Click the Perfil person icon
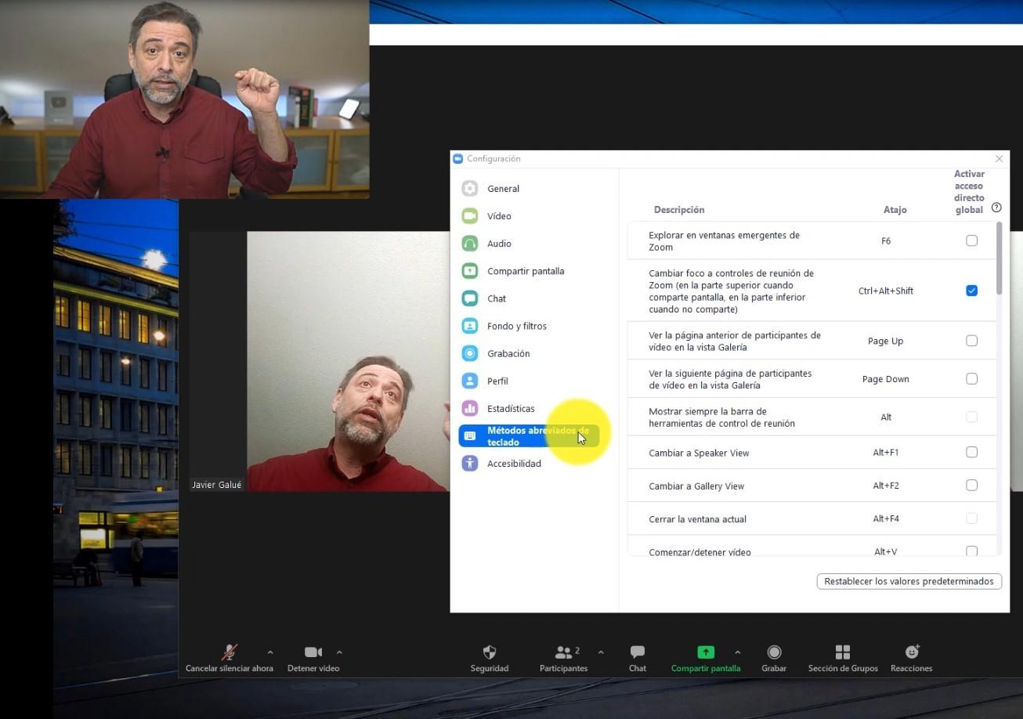Screen dimensions: 1023x719 click(470, 381)
